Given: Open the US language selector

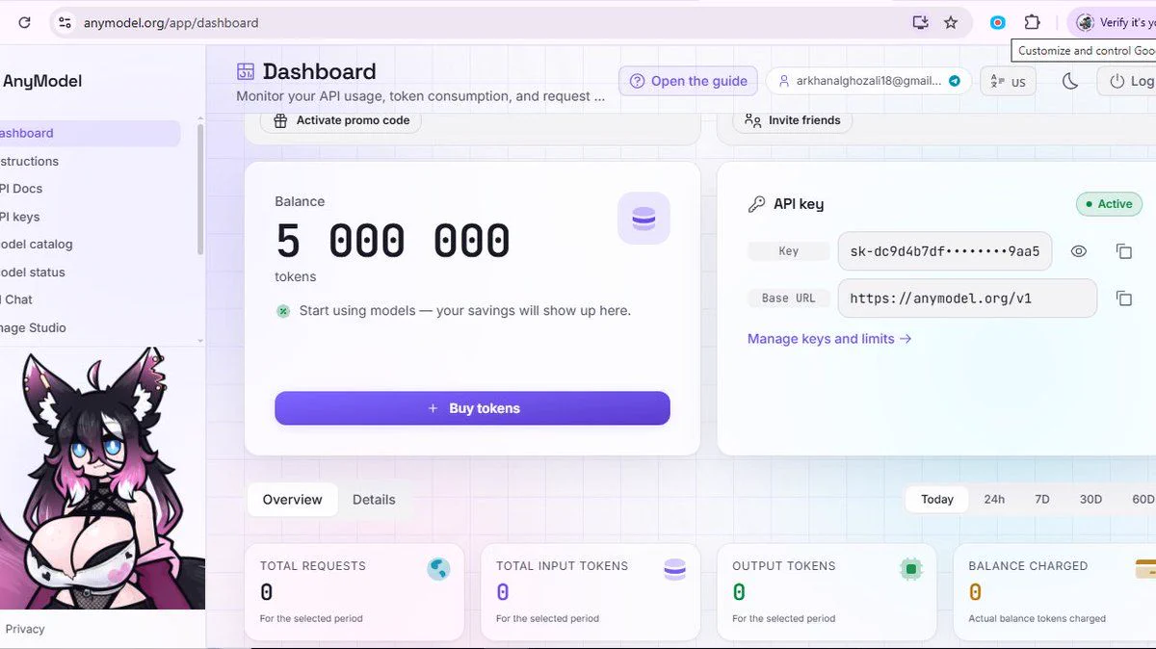Looking at the screenshot, I should (x=1008, y=82).
